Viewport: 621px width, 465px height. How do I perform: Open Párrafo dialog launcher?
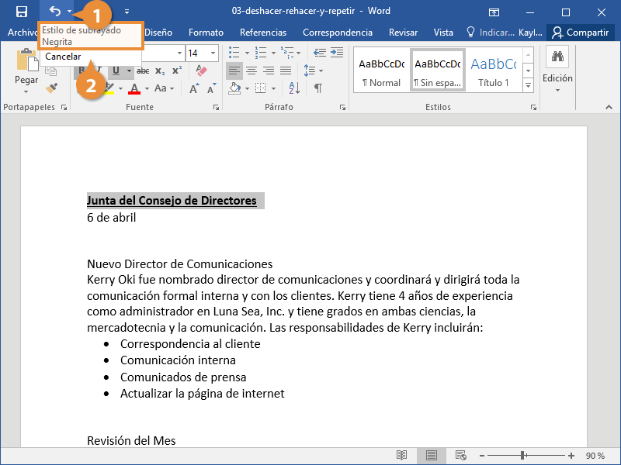pos(342,107)
